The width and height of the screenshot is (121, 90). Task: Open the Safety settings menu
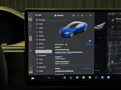pos(40,44)
